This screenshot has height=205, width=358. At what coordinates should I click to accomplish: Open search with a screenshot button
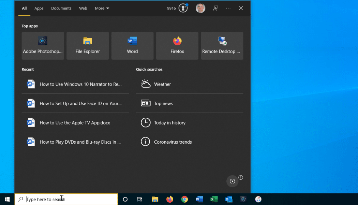pos(233,181)
